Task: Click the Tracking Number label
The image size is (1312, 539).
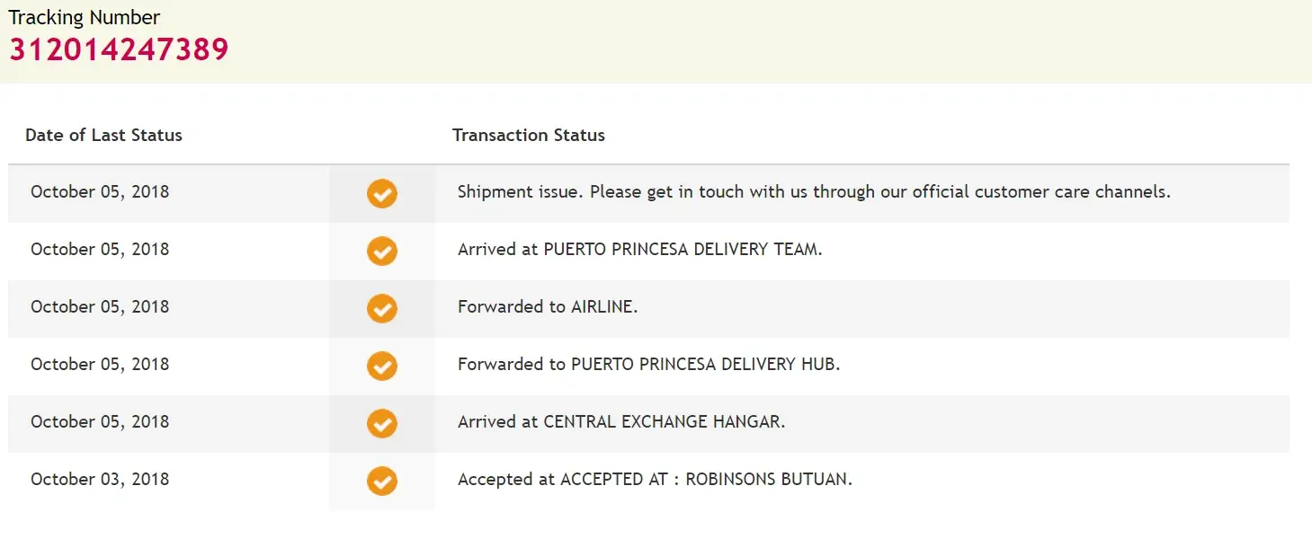Action: click(85, 17)
